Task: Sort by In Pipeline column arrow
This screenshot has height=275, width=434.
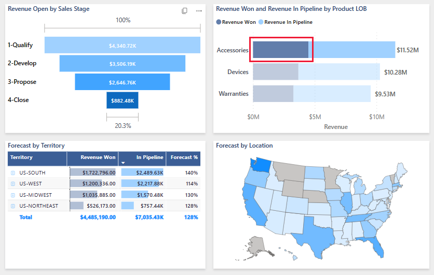Action: [123, 163]
